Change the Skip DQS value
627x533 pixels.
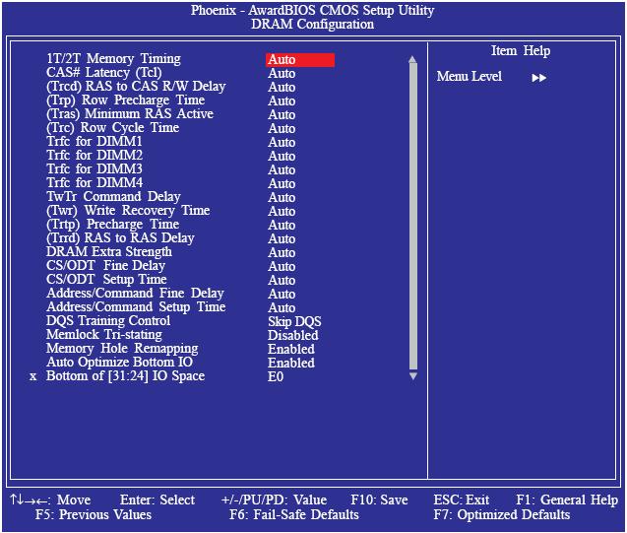click(294, 322)
